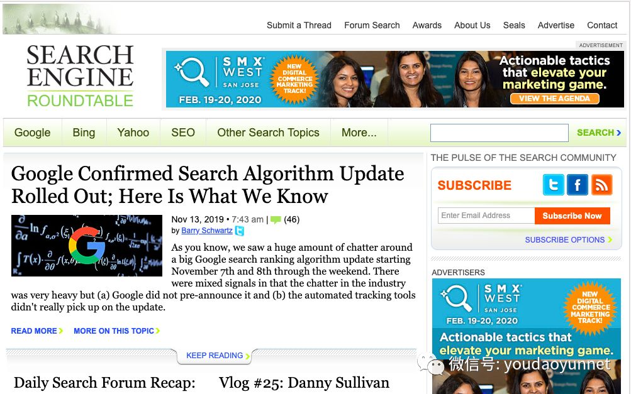Image resolution: width=631 pixels, height=394 pixels.
Task: Click the Search Engine Roundtable logo
Action: click(80, 76)
